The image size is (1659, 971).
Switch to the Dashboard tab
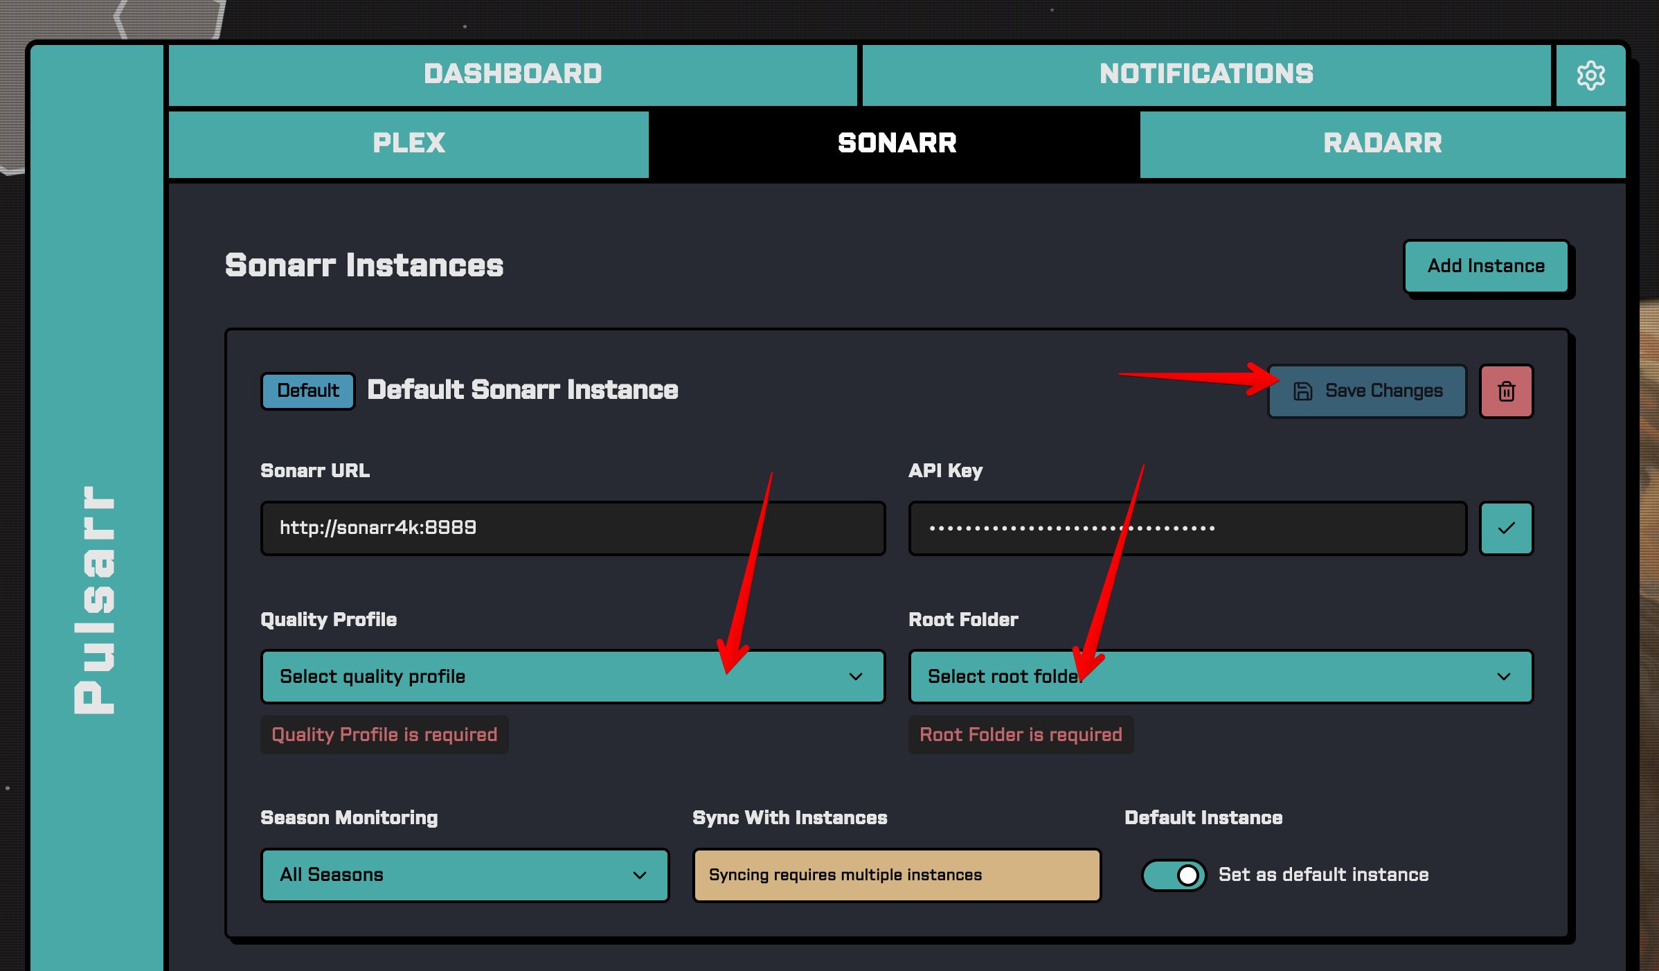point(512,75)
